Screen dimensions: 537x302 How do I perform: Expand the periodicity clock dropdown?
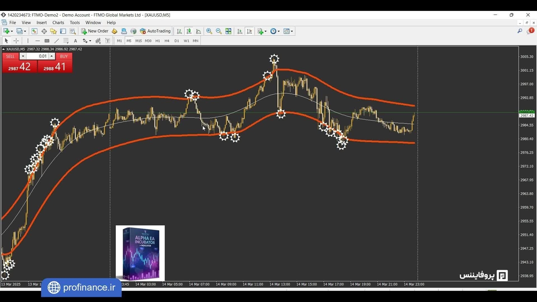(279, 31)
